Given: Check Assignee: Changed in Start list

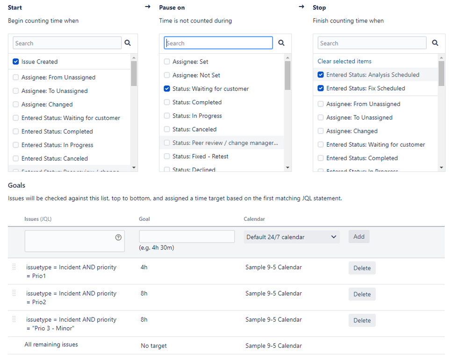Looking at the screenshot, I should tap(16, 105).
